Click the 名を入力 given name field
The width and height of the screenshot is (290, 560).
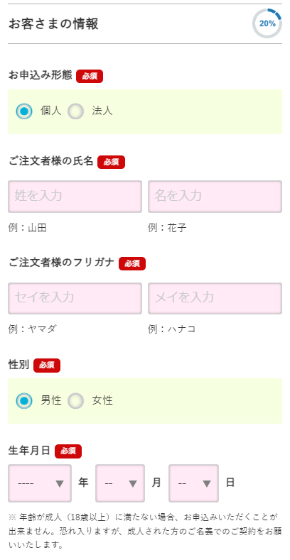coord(215,197)
